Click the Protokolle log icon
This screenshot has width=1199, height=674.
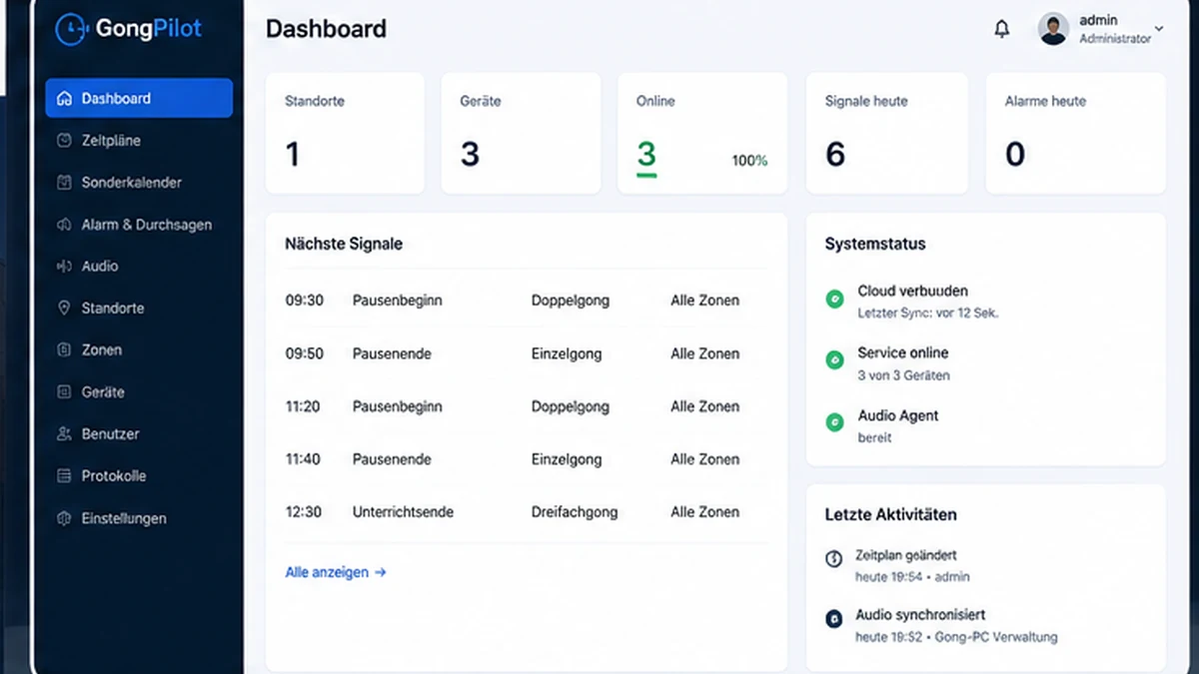[65, 476]
